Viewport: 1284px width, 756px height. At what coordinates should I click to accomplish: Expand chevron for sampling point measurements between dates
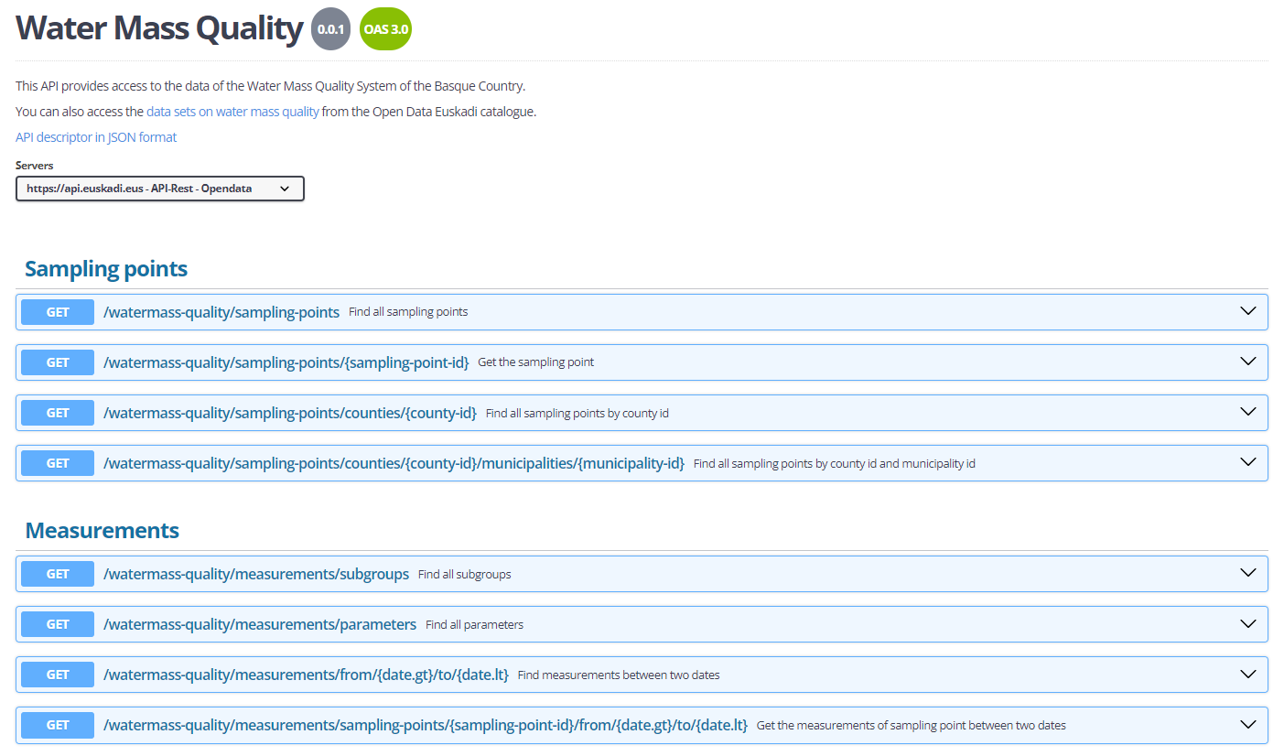[1247, 724]
